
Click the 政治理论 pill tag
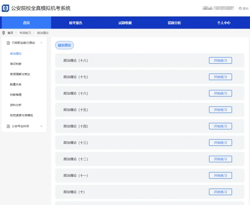[x=64, y=45]
